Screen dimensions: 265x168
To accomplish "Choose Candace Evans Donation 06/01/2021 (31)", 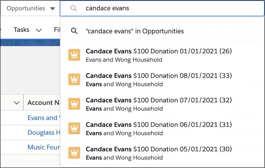I will pyautogui.click(x=162, y=128).
